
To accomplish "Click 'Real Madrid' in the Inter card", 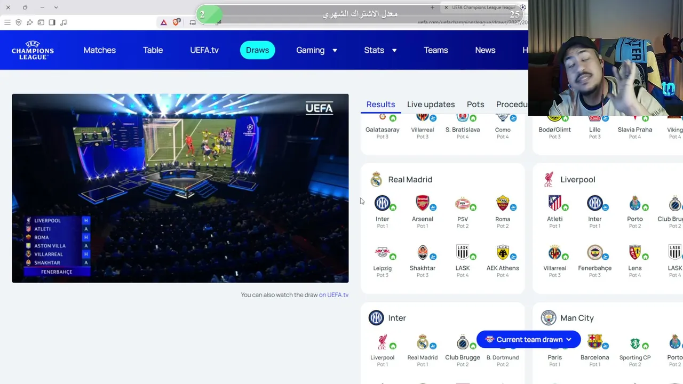I will [x=423, y=357].
